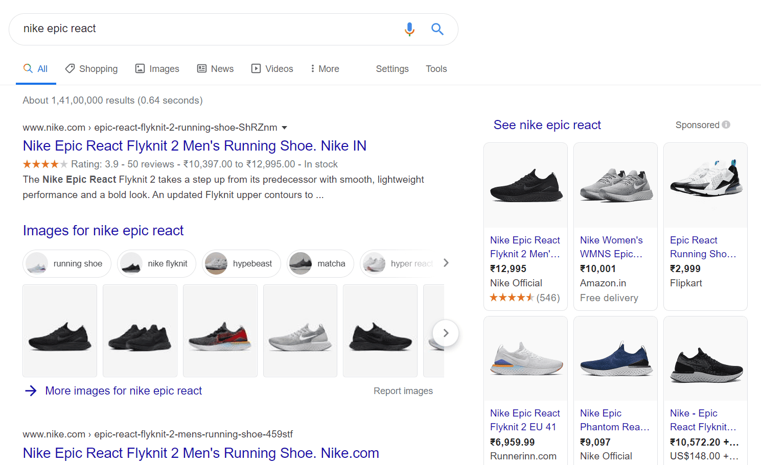Switch to the Shopping tab
The height and width of the screenshot is (465, 761).
91,69
